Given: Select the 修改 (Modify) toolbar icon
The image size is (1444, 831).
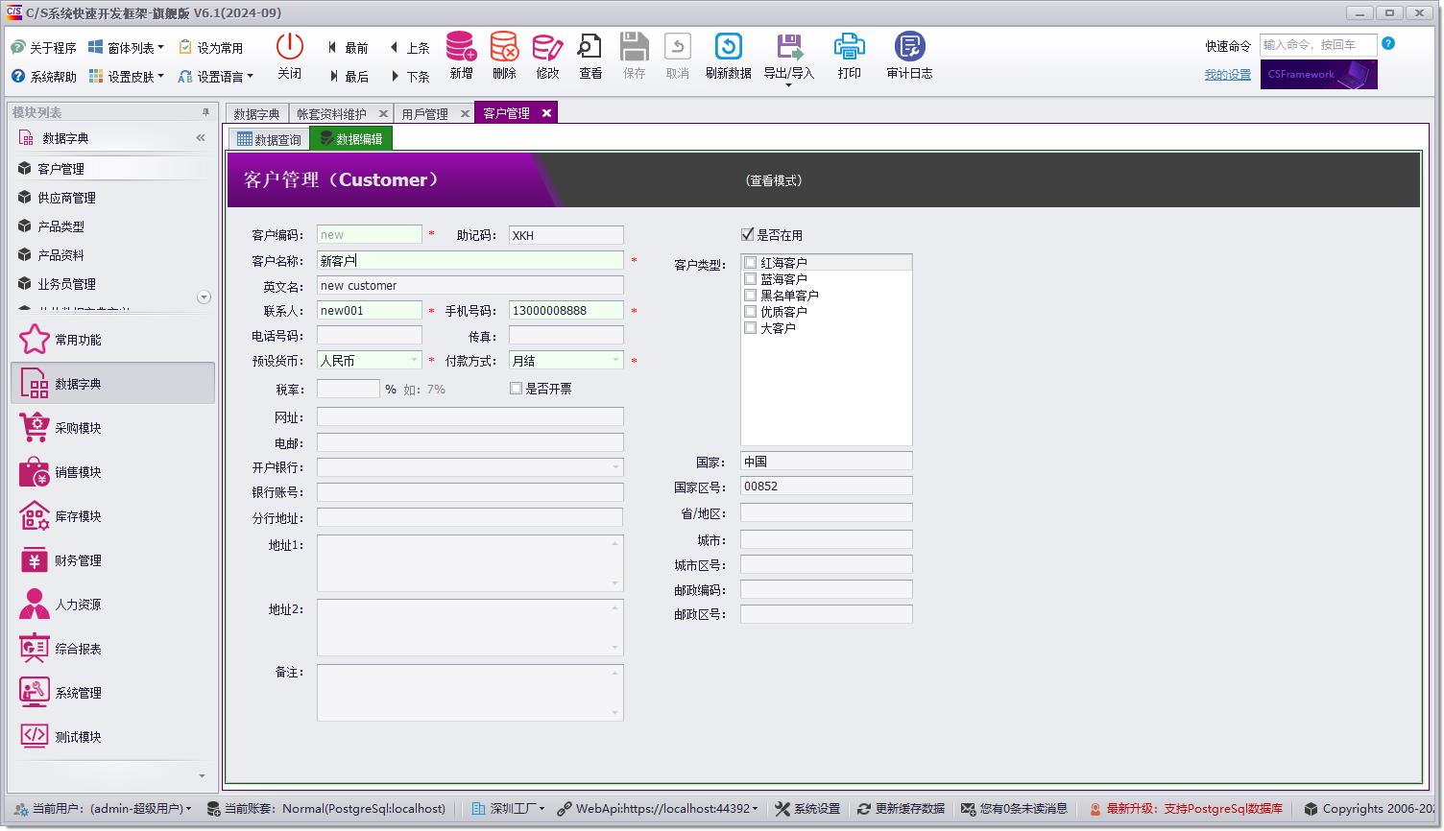Looking at the screenshot, I should click(546, 55).
